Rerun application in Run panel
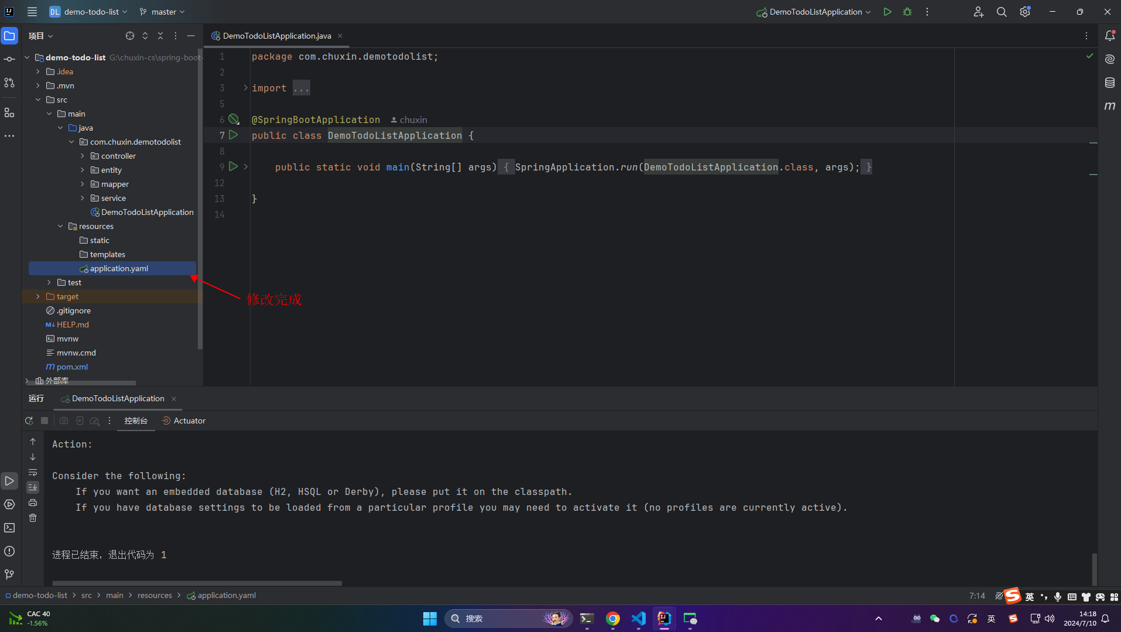Screen dimensions: 1121x632 coord(29,421)
